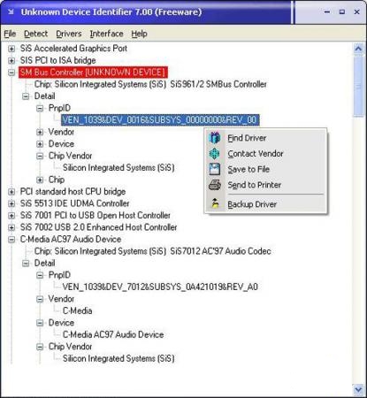The image size is (367, 398).
Task: Select Silicon Integrated Systems under SM Bus
Action: tap(119, 168)
